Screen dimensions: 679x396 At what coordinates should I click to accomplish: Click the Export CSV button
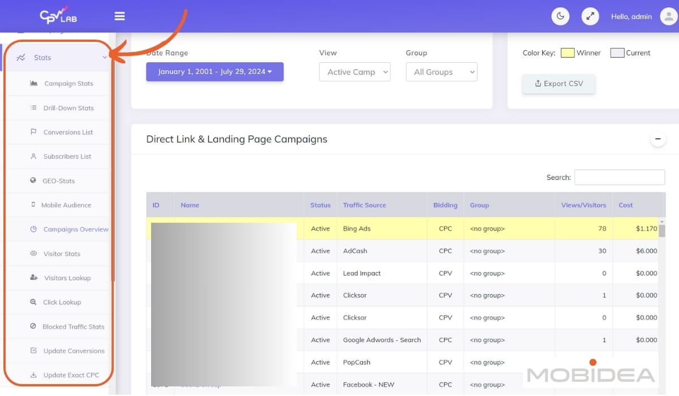tap(558, 84)
